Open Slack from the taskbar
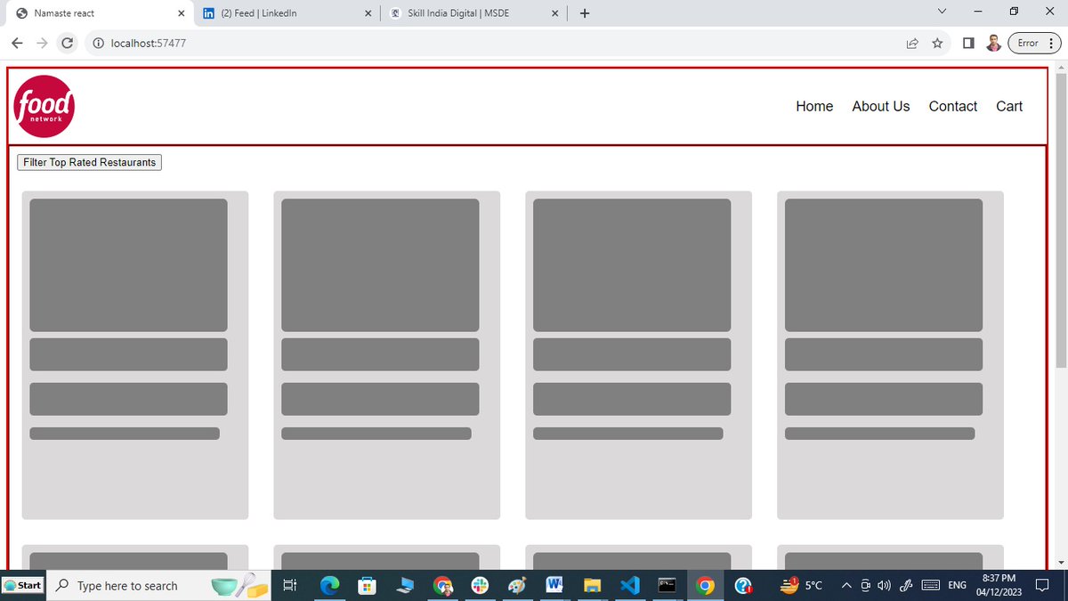1068x601 pixels. point(480,586)
